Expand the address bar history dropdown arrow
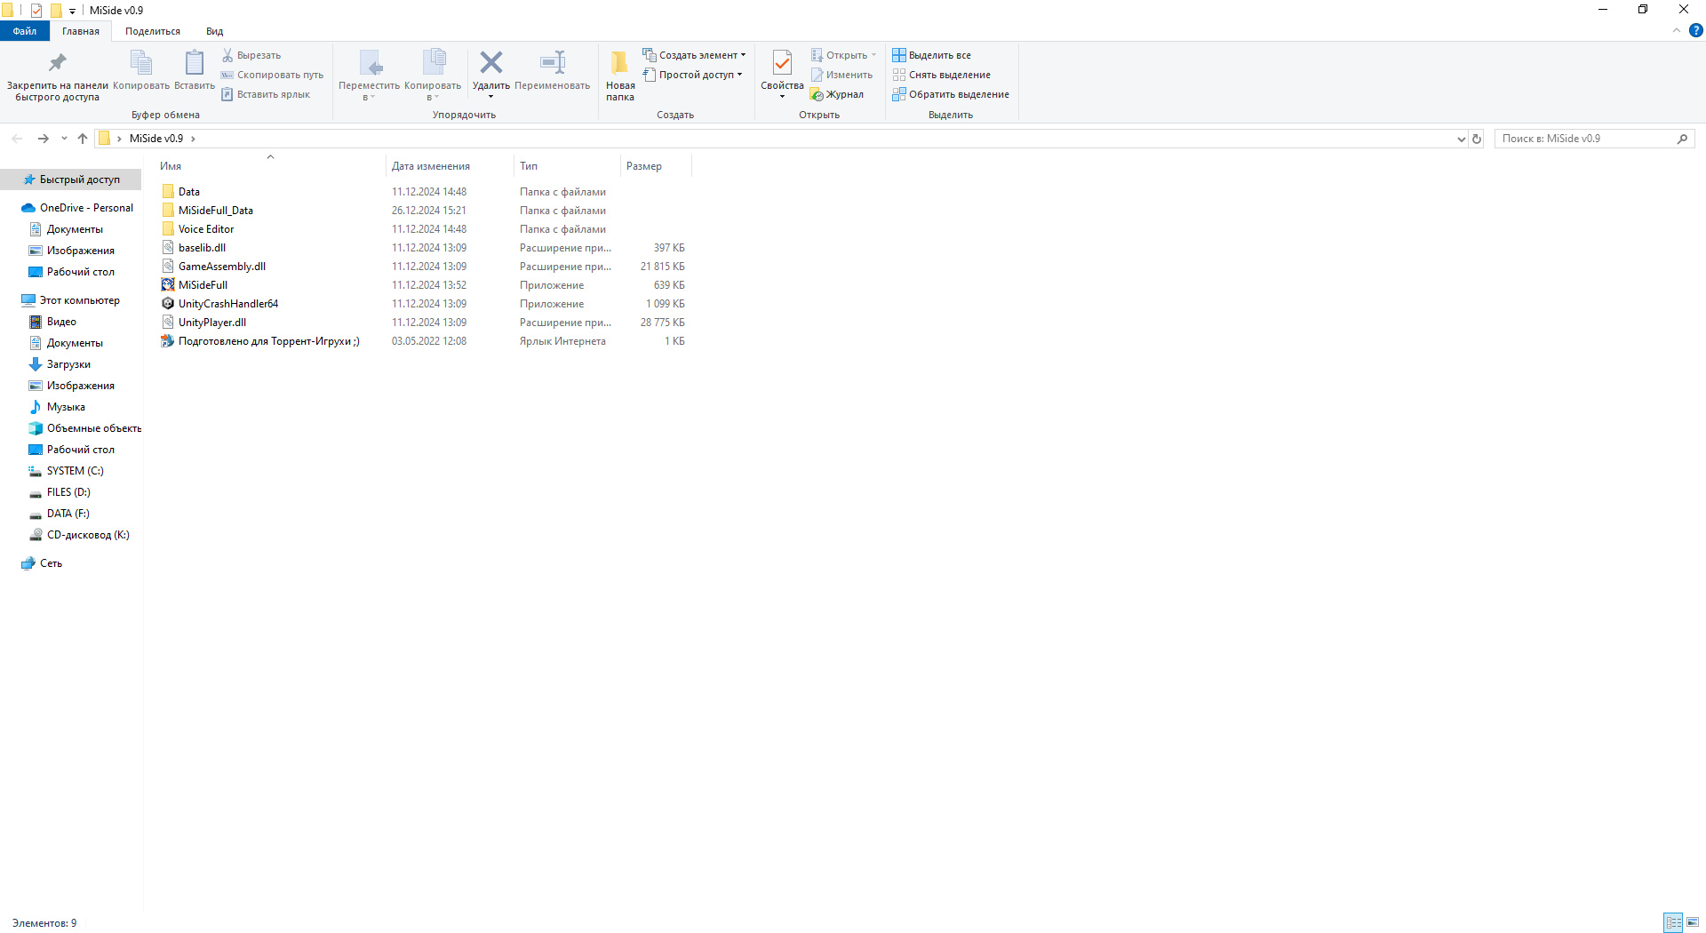The image size is (1706, 933). [x=1461, y=139]
